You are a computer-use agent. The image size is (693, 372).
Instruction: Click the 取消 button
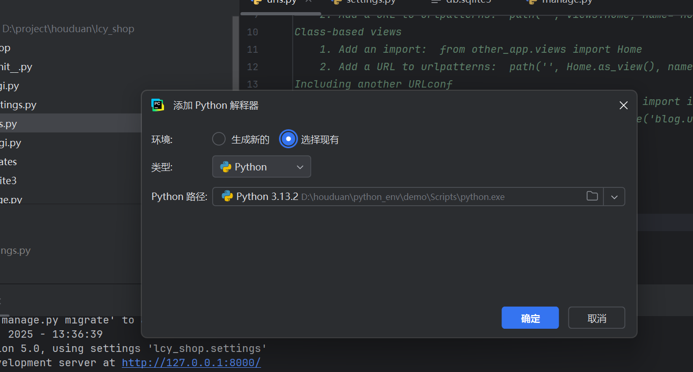[x=596, y=318]
